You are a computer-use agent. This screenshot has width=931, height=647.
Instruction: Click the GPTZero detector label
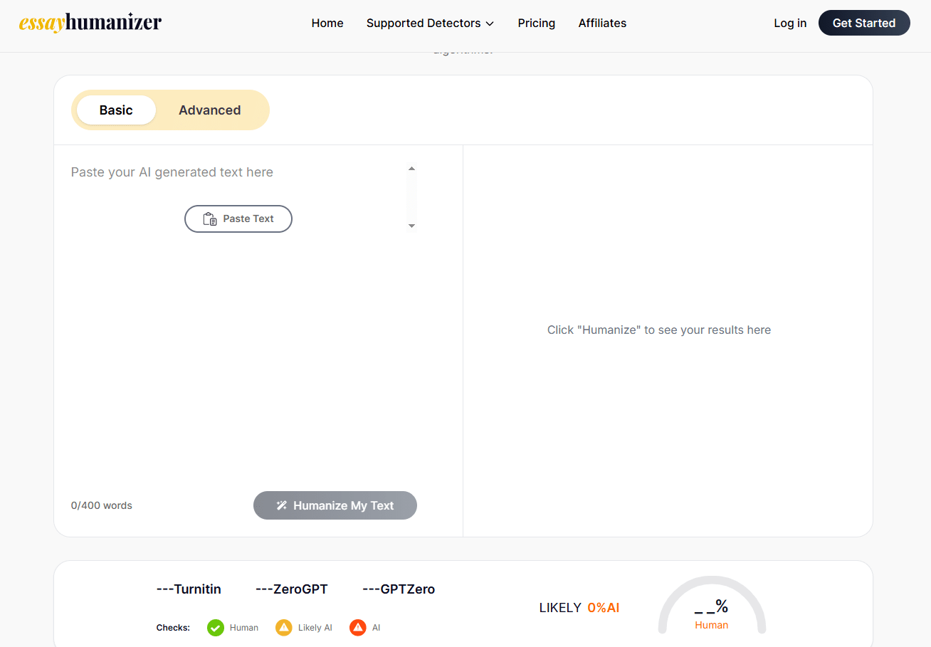(399, 589)
